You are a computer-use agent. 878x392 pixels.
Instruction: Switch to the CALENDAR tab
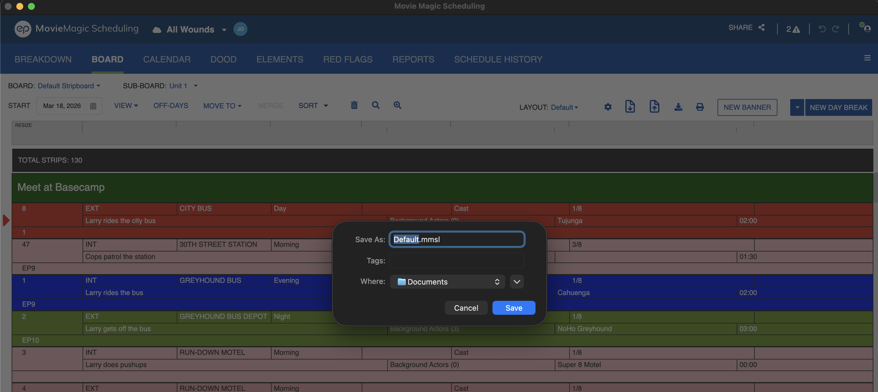click(x=167, y=59)
